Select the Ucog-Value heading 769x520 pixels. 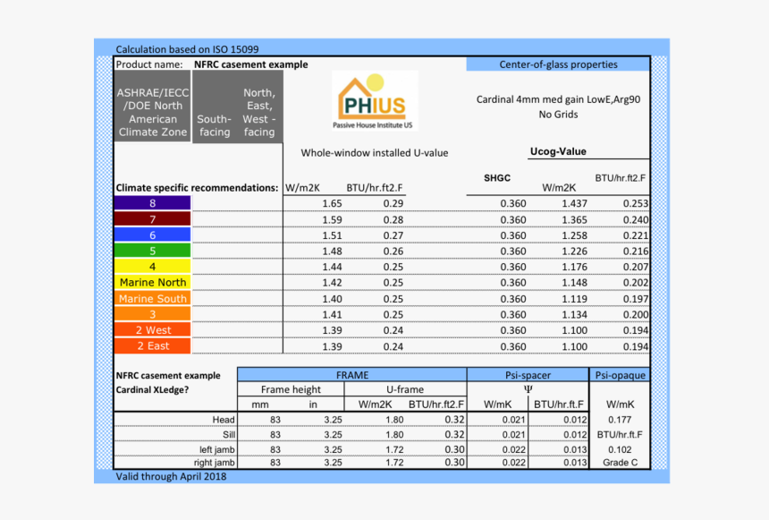click(x=558, y=151)
